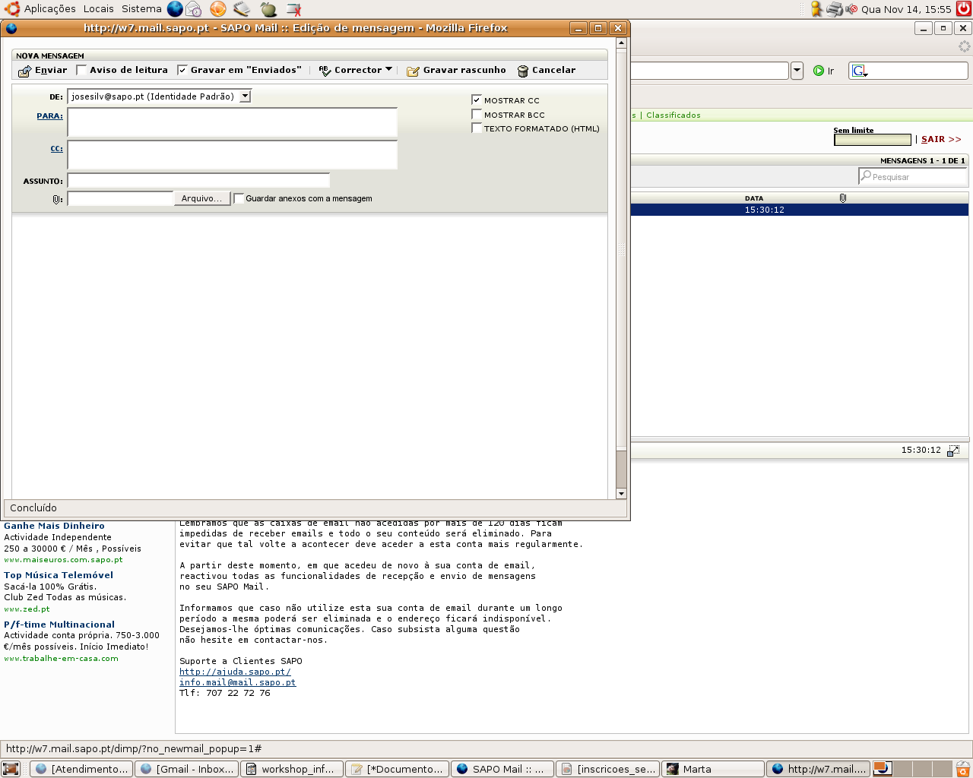Click into the Pesquisar search field
The height and width of the screenshot is (778, 973).
point(912,176)
